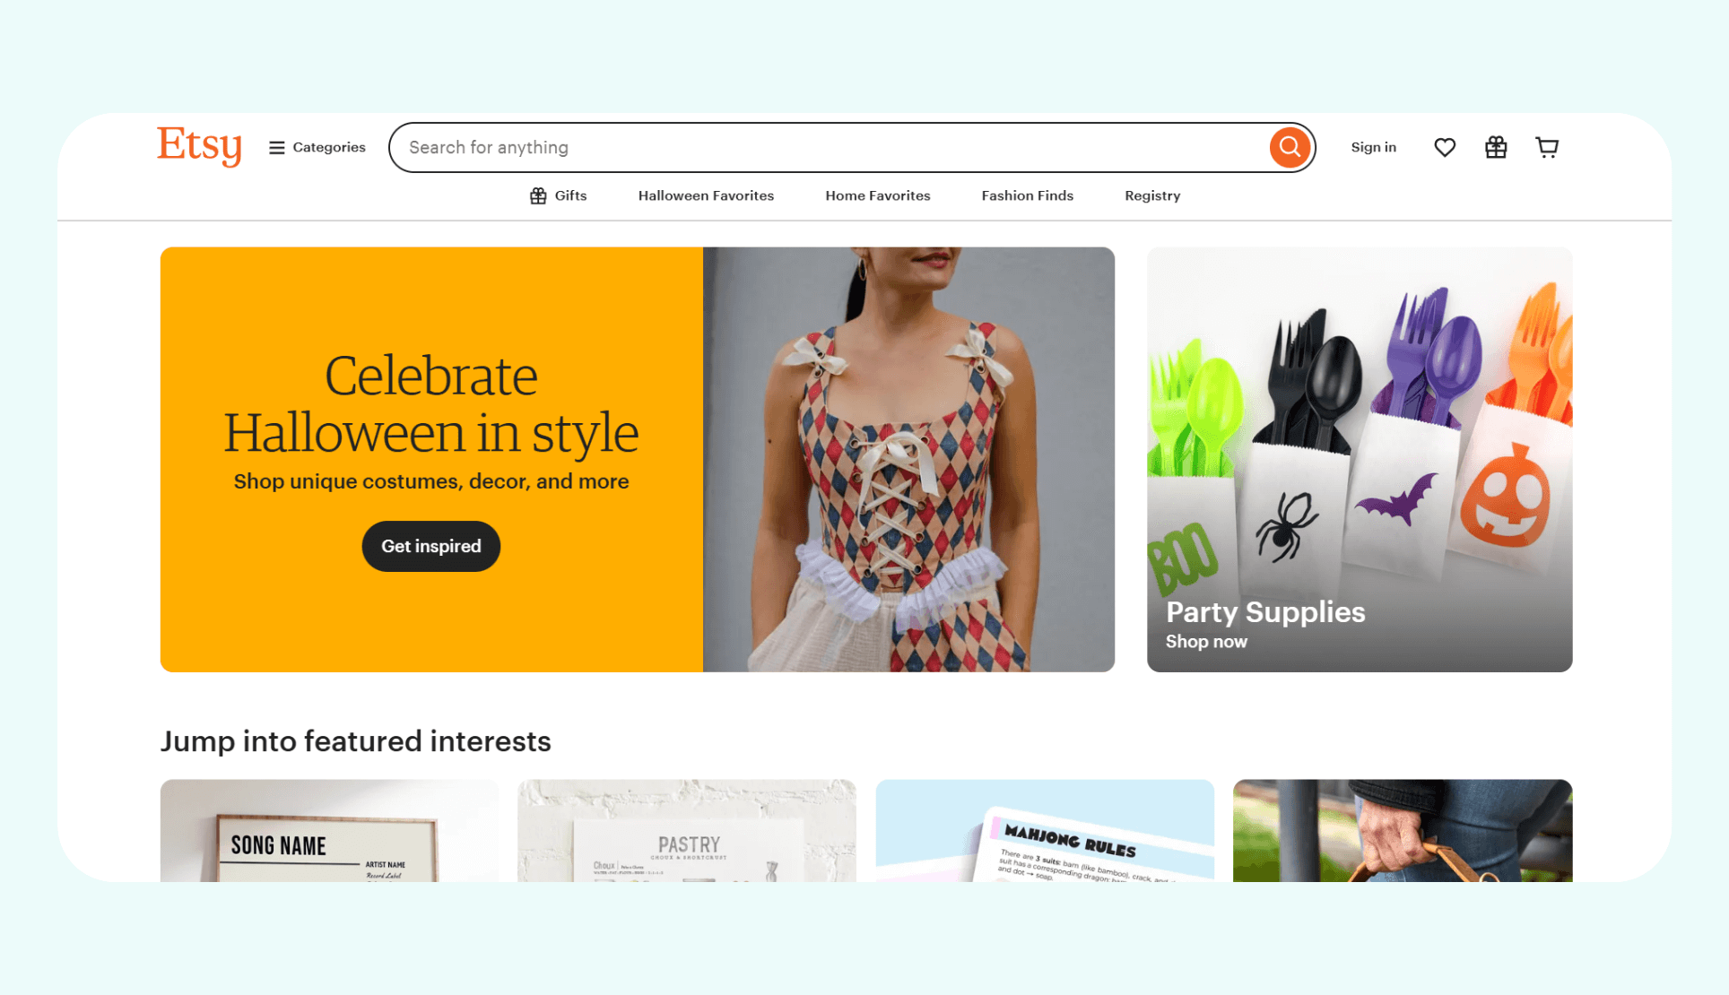Viewport: 1729px width, 995px height.
Task: Open the Song Name poster thumbnail
Action: (x=329, y=830)
